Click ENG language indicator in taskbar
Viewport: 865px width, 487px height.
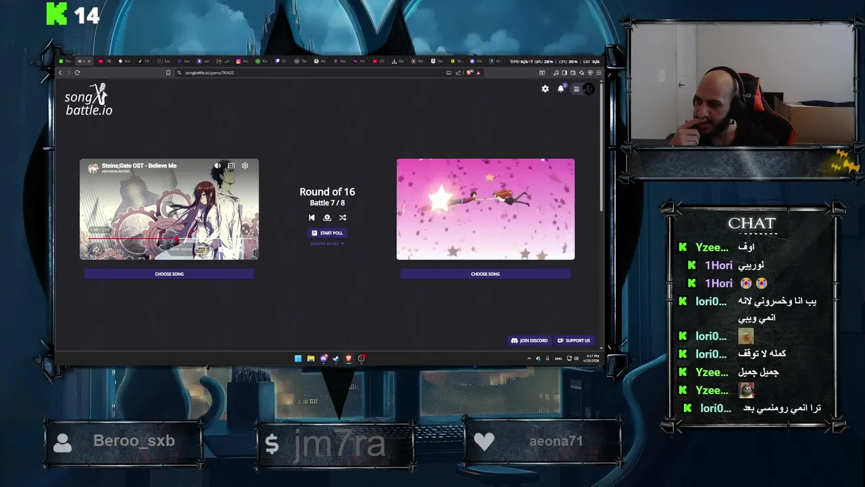558,358
